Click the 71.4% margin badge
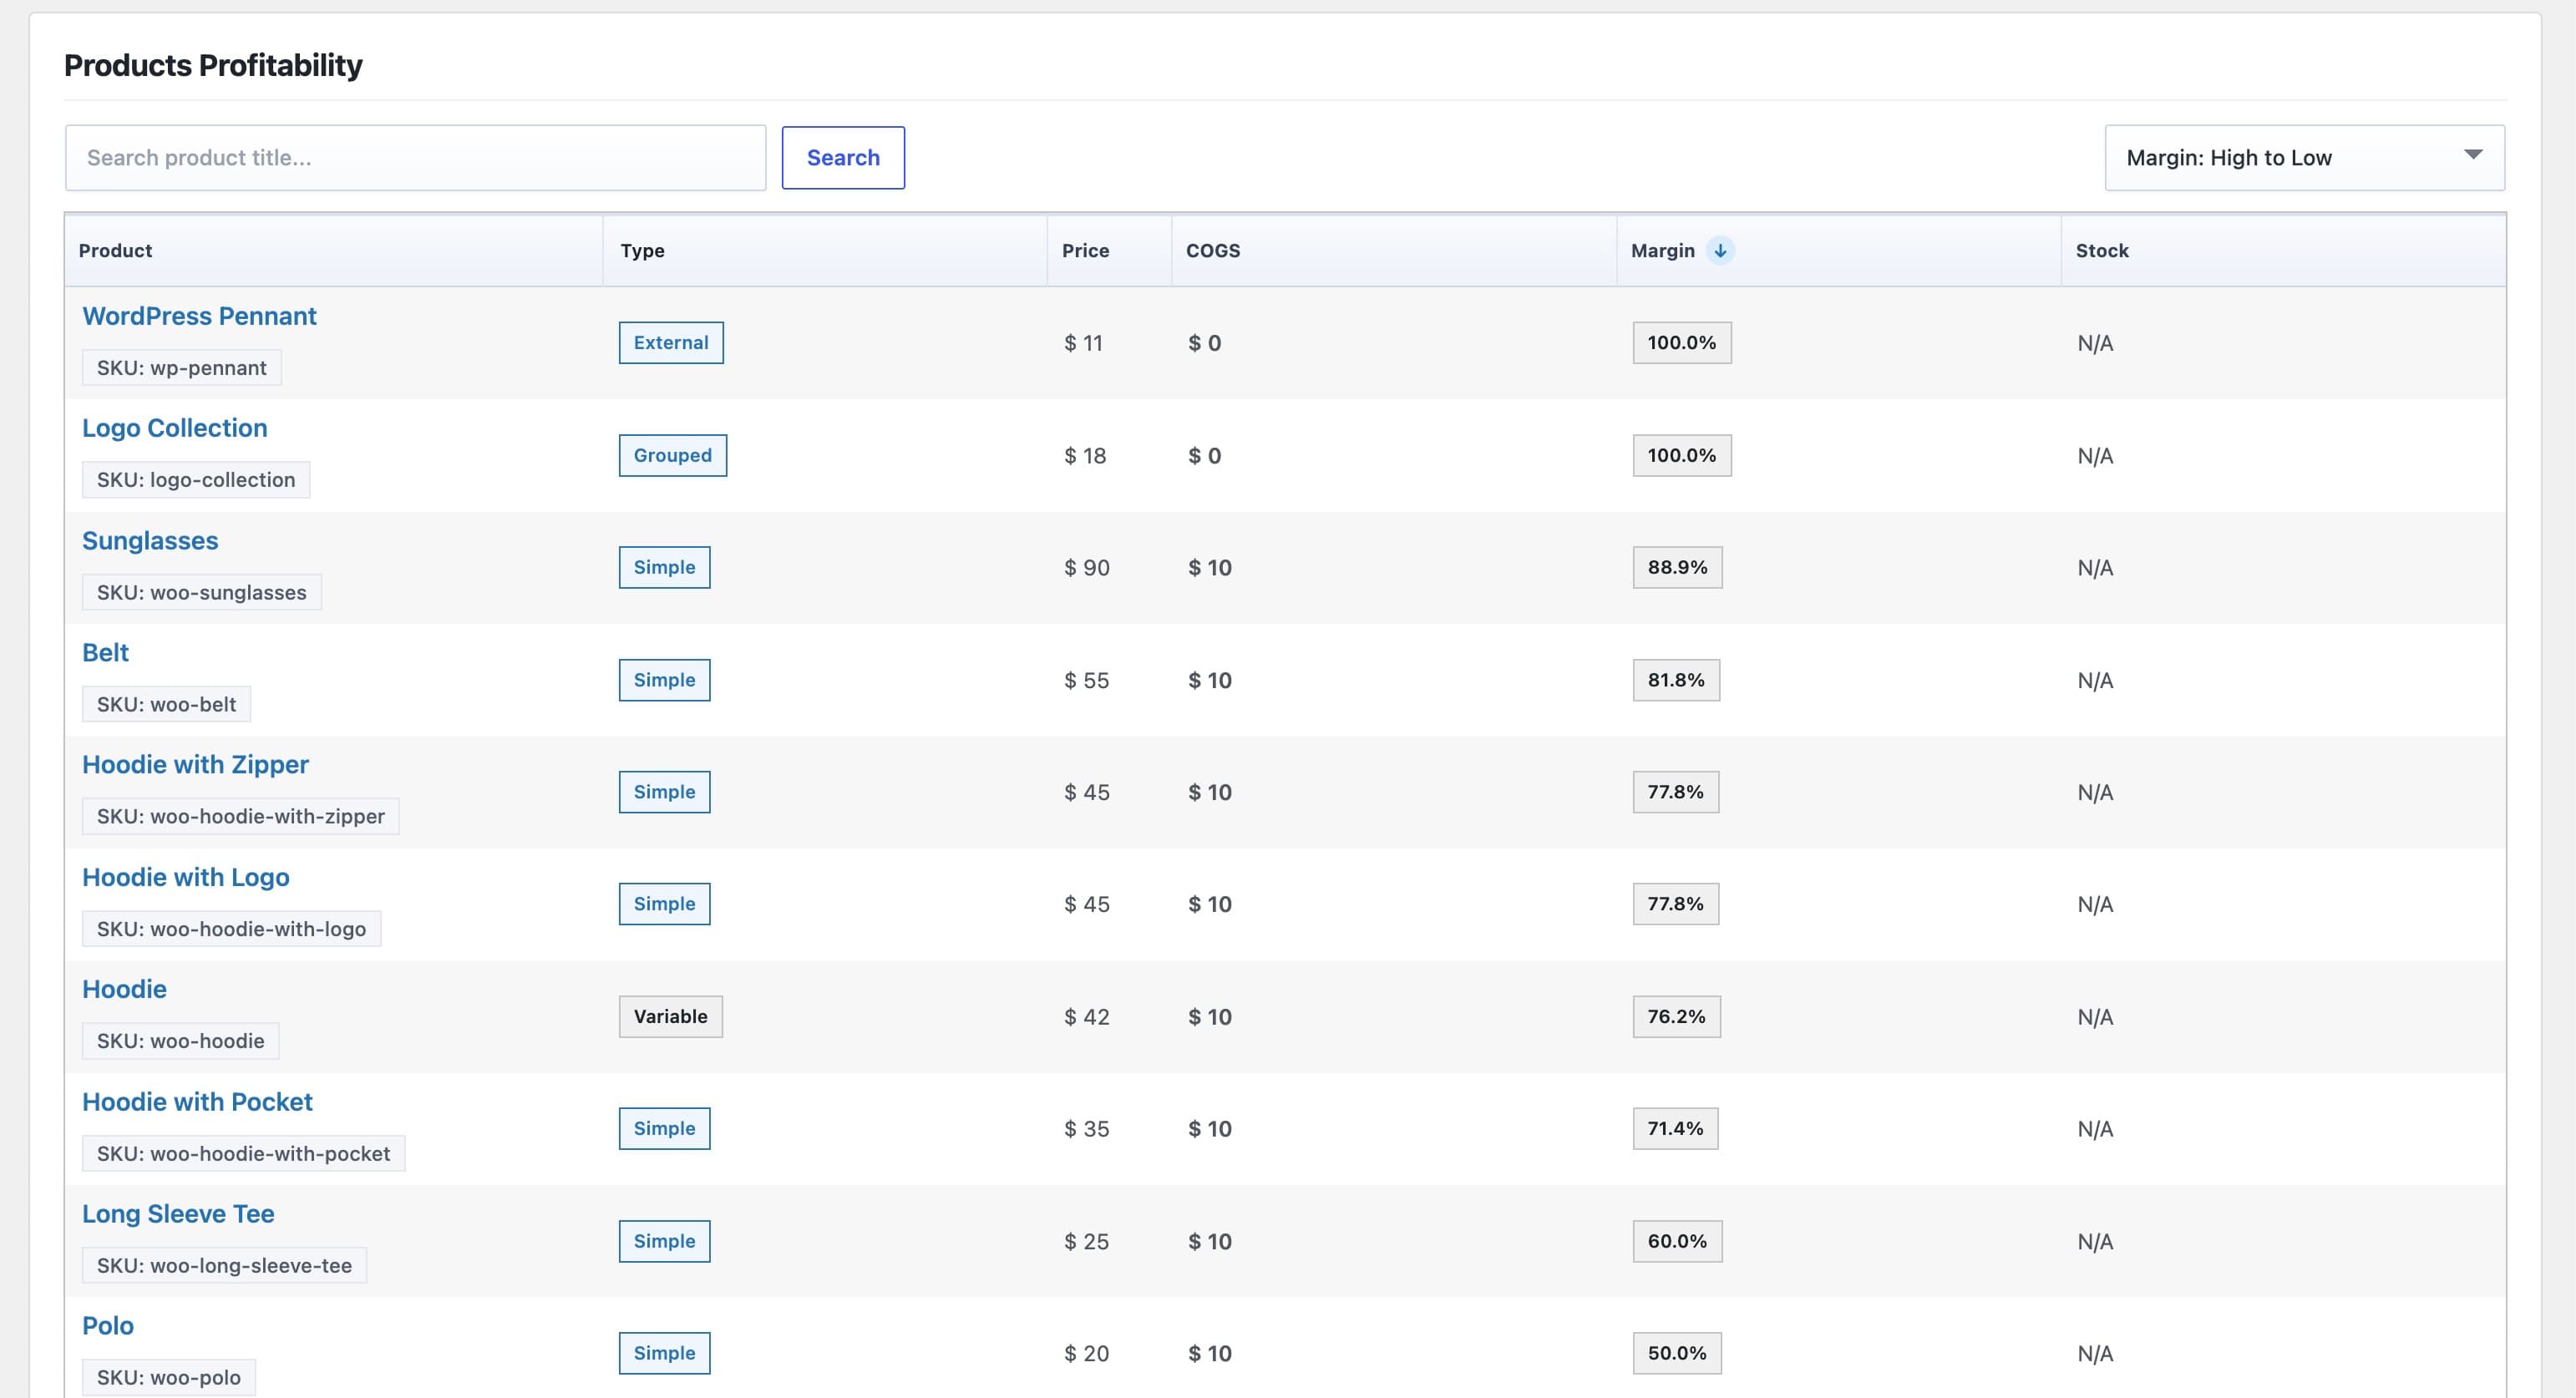2576x1398 pixels. pyautogui.click(x=1675, y=1129)
